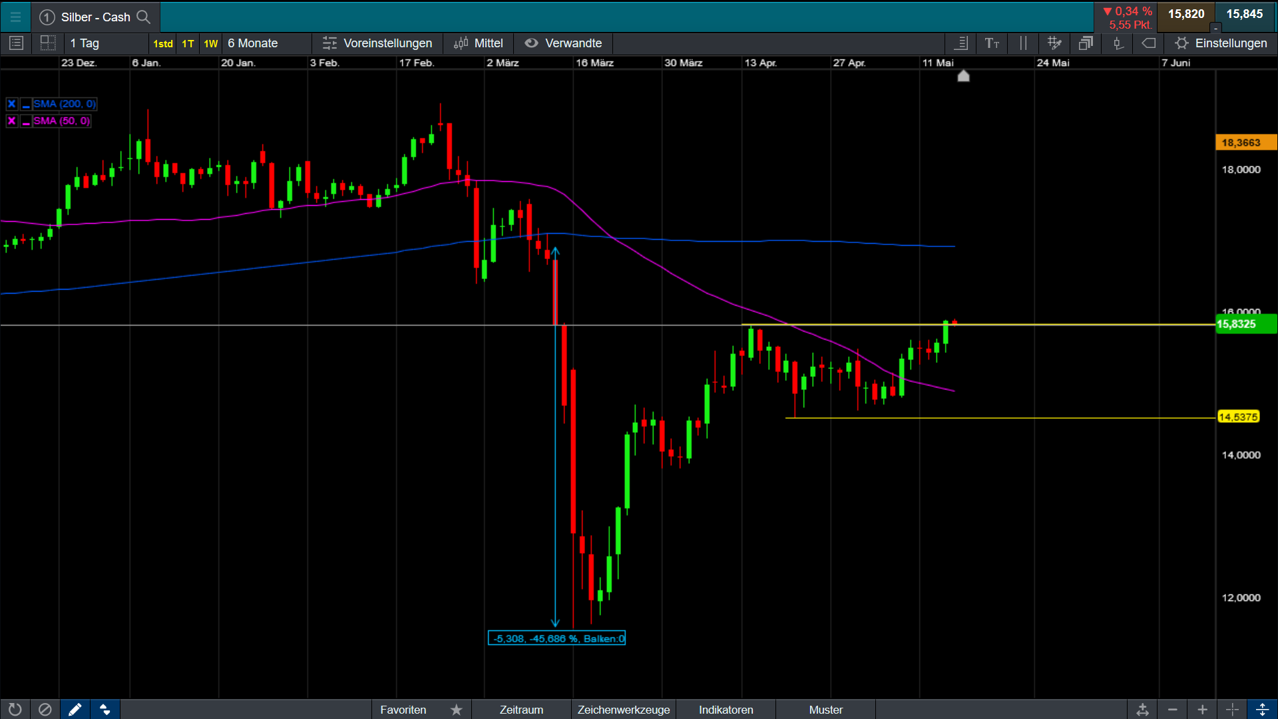Toggle the Favoriten star
The image size is (1278, 719).
point(457,710)
